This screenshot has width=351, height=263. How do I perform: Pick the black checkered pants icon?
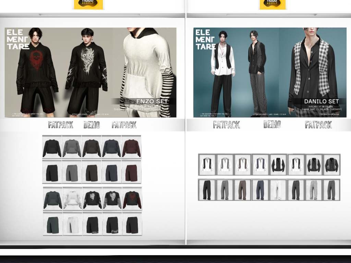point(296,190)
